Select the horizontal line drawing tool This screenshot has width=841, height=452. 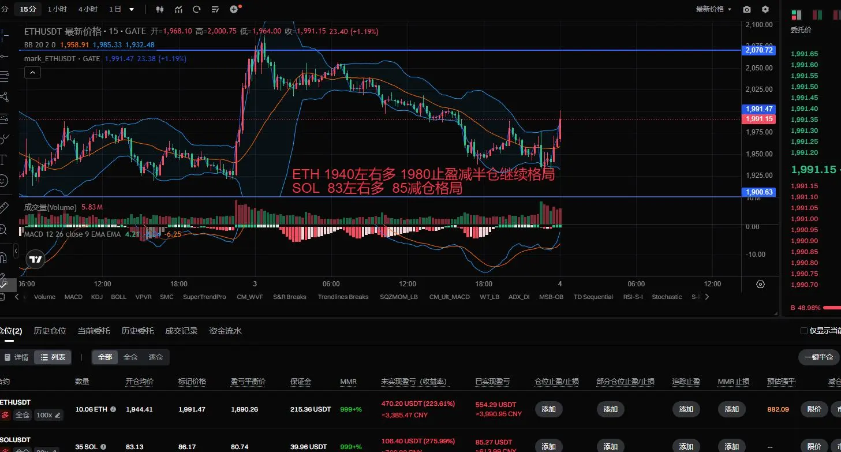coord(3,55)
